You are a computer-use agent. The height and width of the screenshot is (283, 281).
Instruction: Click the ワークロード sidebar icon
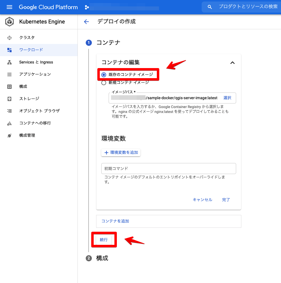tap(9, 50)
